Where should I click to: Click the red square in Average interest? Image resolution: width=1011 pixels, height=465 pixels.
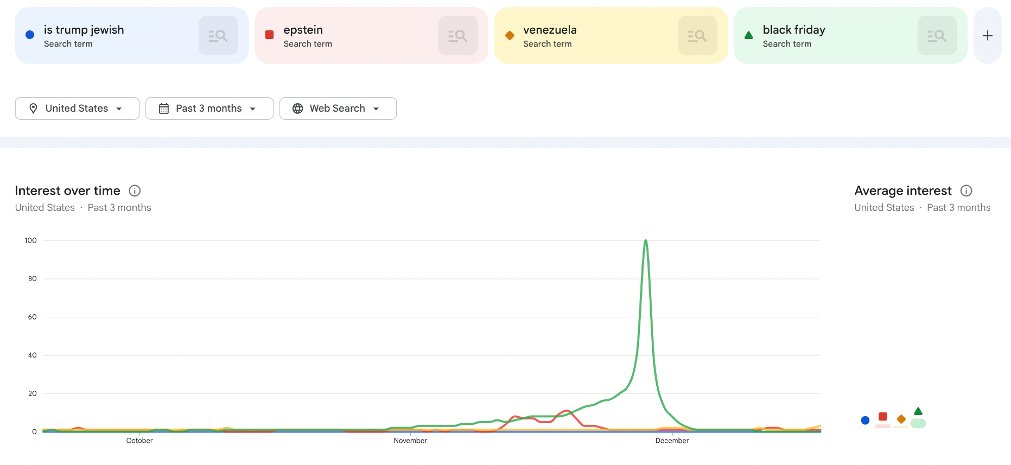883,416
